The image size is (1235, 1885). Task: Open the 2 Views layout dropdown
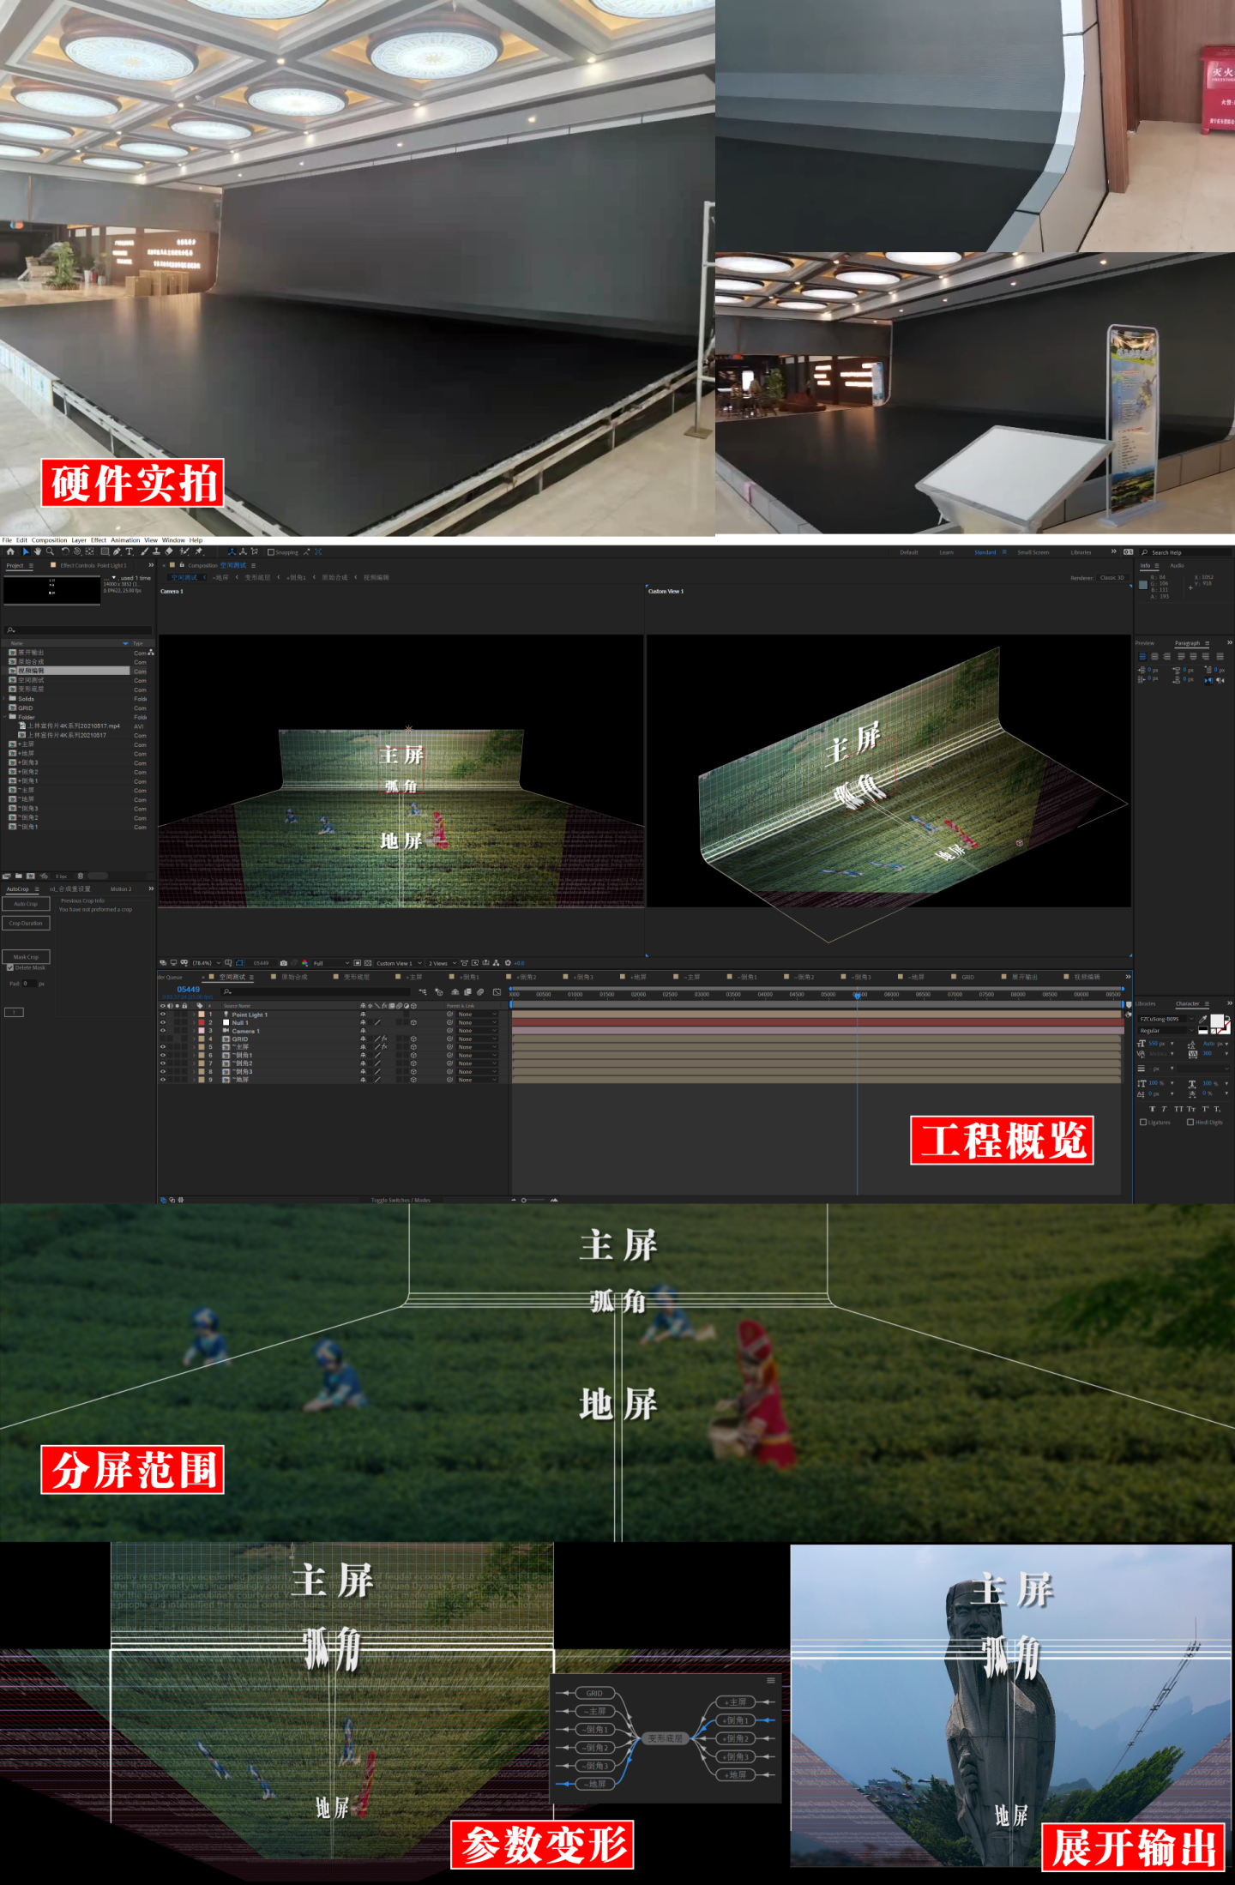(442, 963)
